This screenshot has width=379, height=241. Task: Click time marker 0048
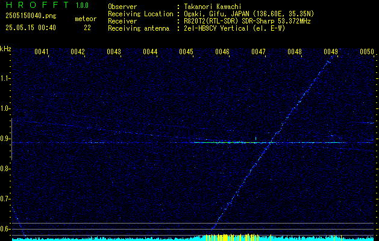click(295, 52)
